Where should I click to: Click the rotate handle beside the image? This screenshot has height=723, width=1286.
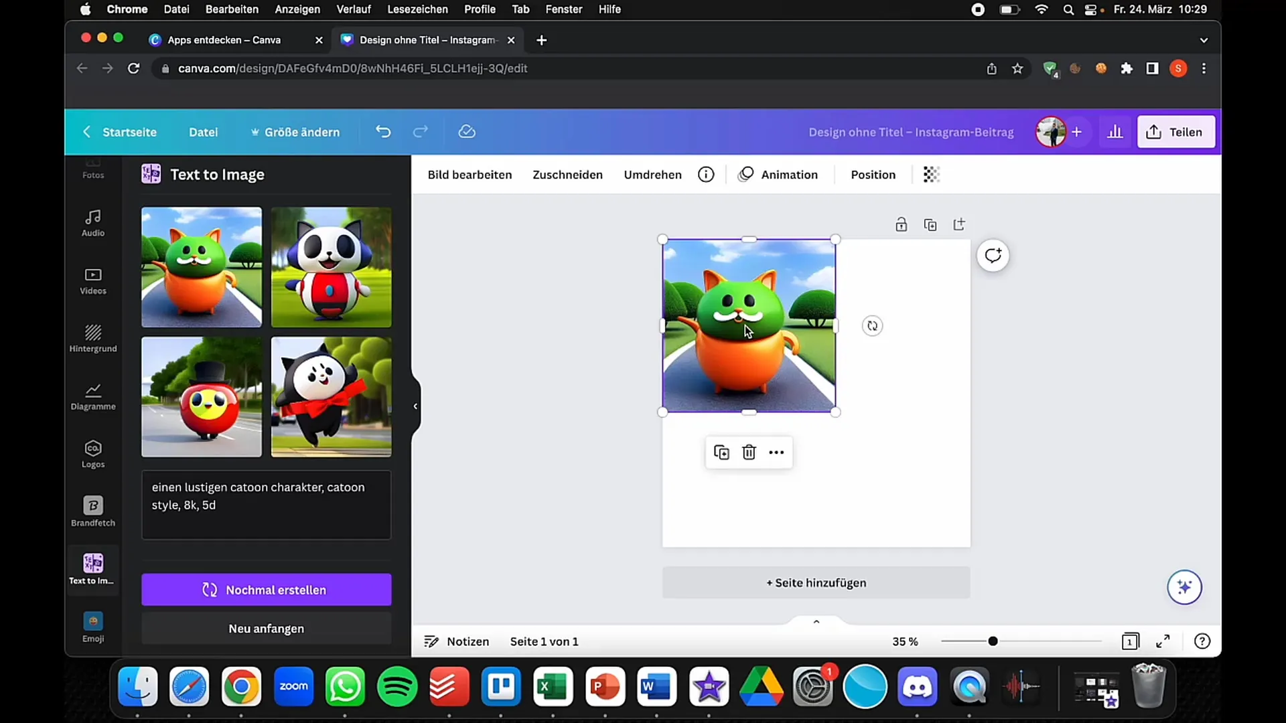click(x=872, y=326)
